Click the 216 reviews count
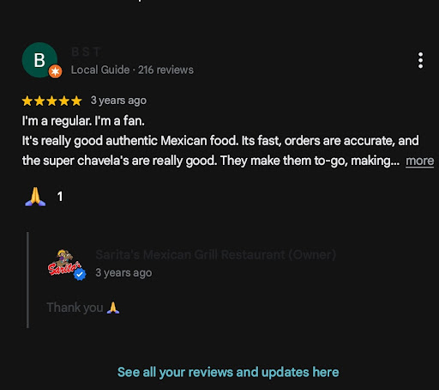This screenshot has width=439, height=390. tap(165, 70)
